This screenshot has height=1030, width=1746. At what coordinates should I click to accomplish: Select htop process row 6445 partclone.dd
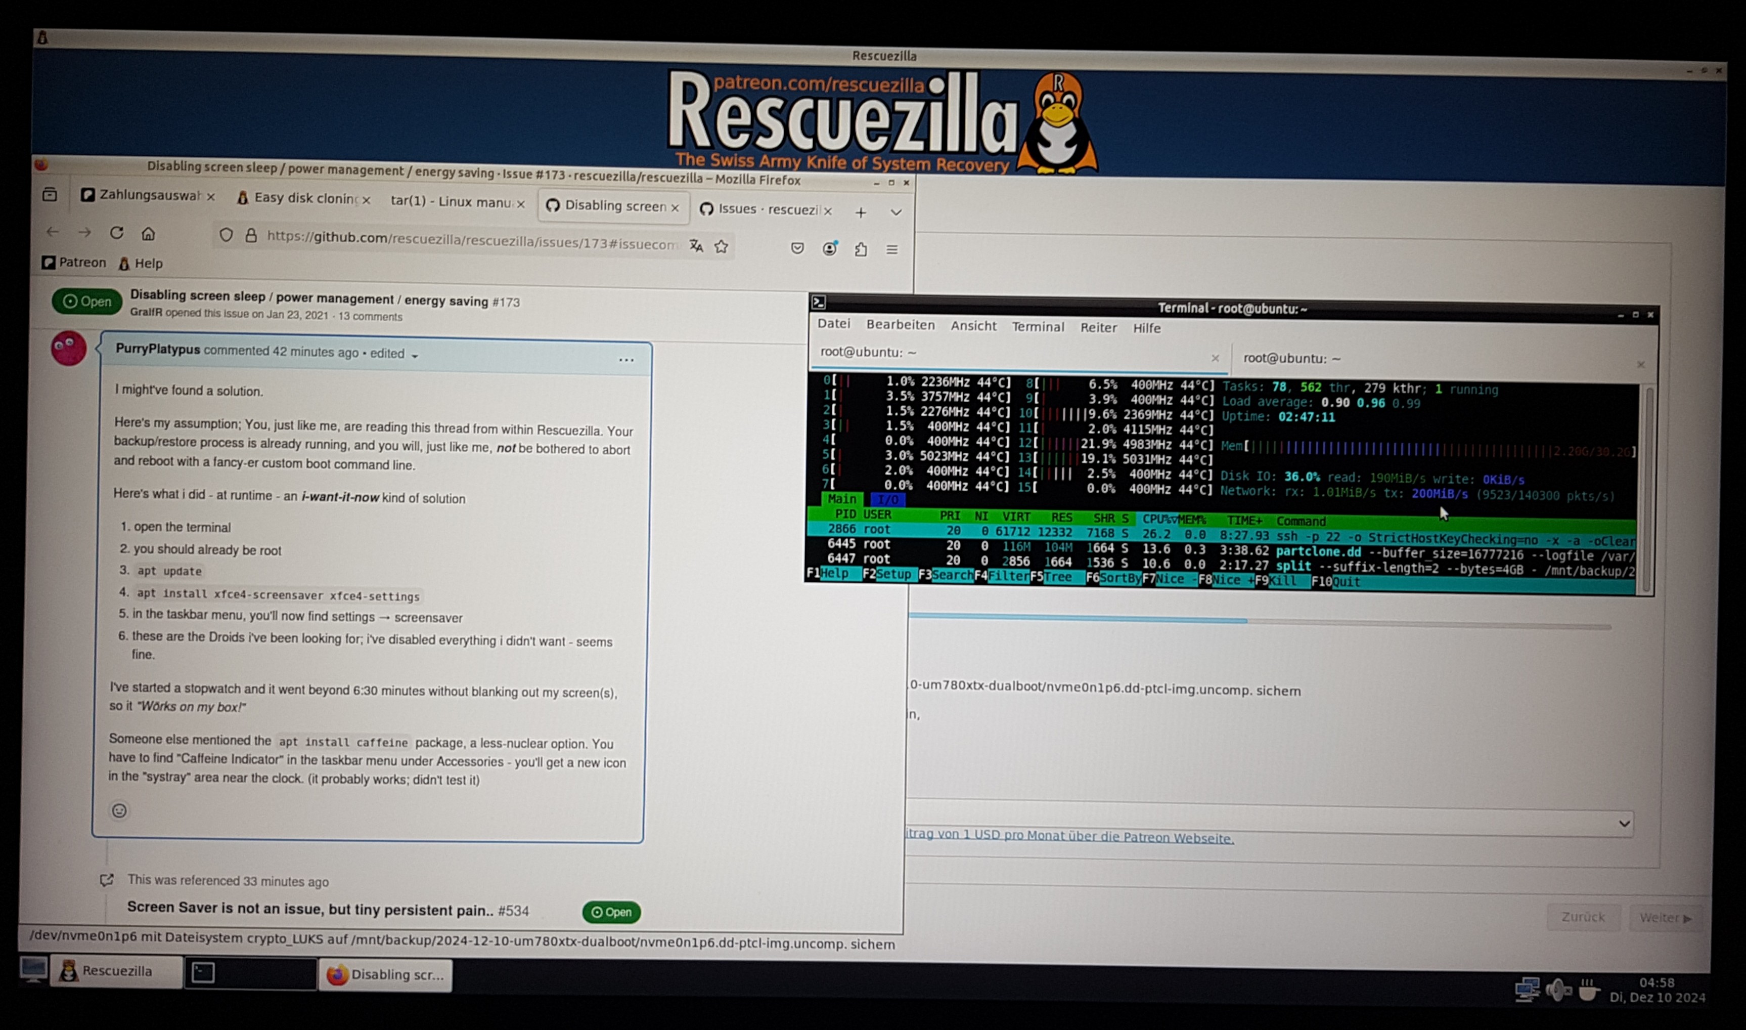coord(1221,550)
